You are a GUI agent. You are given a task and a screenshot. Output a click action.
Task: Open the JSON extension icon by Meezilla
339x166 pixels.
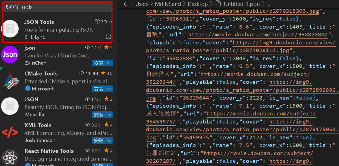pyautogui.click(x=10, y=106)
